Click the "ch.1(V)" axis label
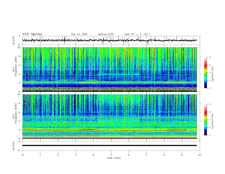 [x=14, y=40]
